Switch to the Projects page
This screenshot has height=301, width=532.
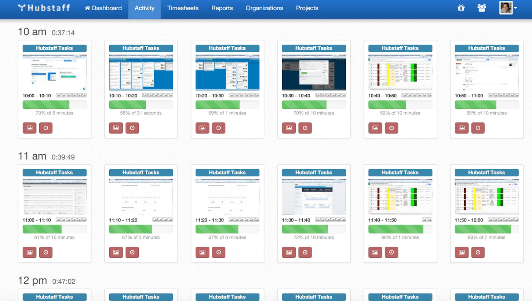307,8
